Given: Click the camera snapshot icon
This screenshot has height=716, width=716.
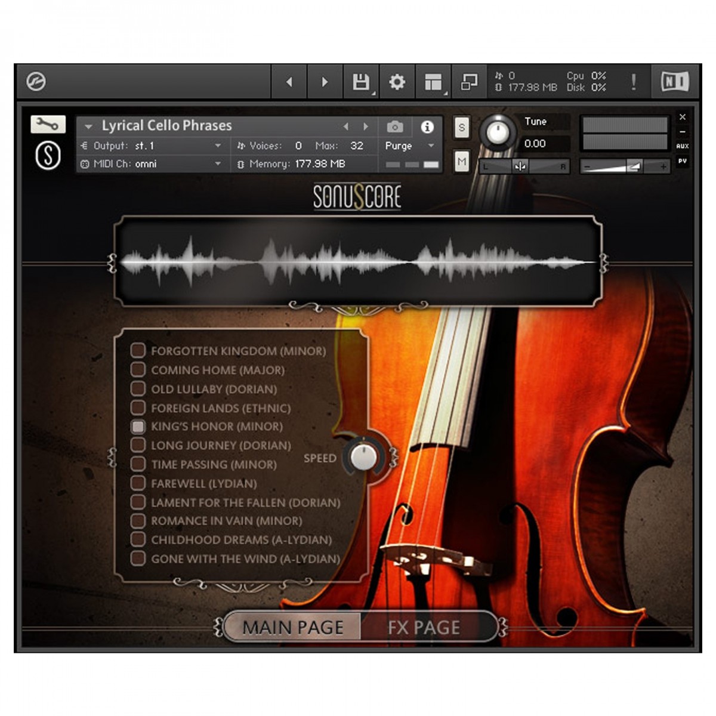Looking at the screenshot, I should [x=394, y=126].
